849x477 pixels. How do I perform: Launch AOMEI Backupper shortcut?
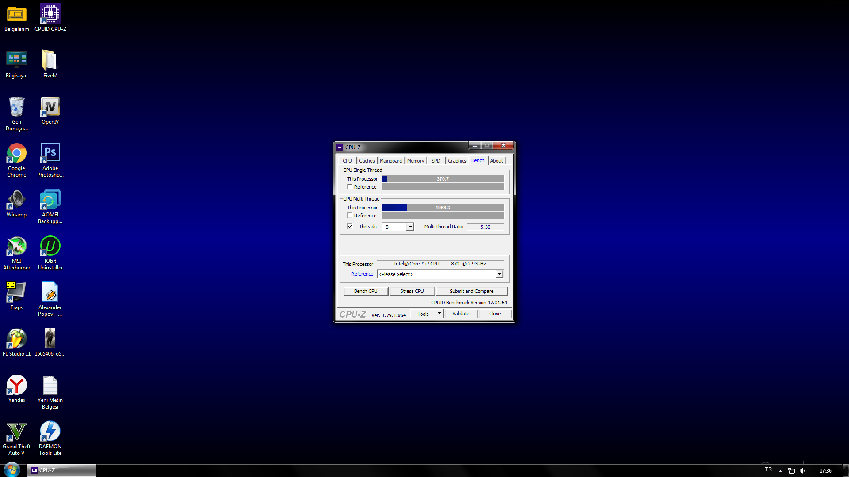pos(50,207)
